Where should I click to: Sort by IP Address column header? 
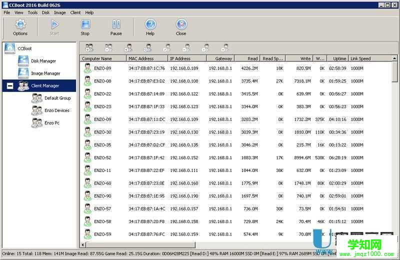pyautogui.click(x=187, y=58)
